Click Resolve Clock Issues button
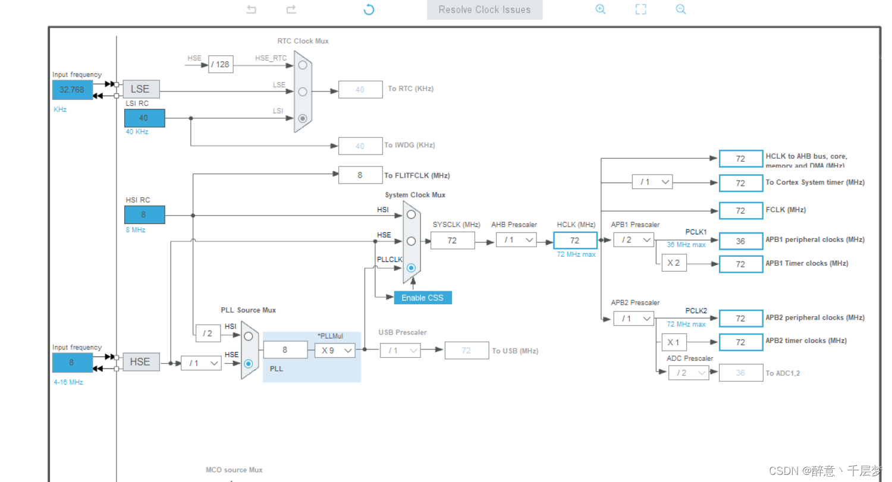892x482 pixels. (485, 10)
